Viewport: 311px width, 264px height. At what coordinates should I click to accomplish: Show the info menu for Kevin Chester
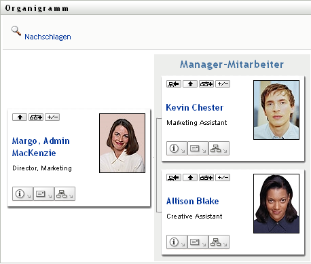click(x=177, y=149)
